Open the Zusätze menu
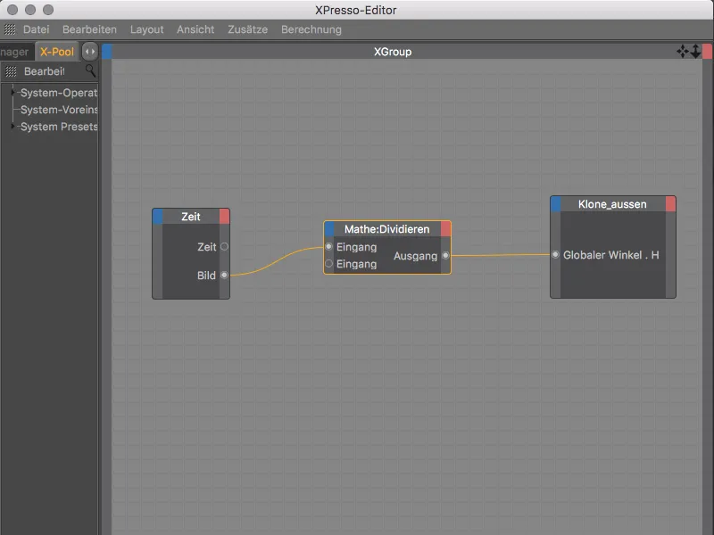 (247, 29)
